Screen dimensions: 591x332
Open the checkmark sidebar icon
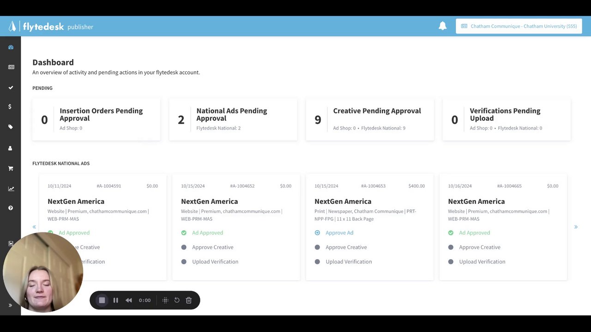(11, 87)
